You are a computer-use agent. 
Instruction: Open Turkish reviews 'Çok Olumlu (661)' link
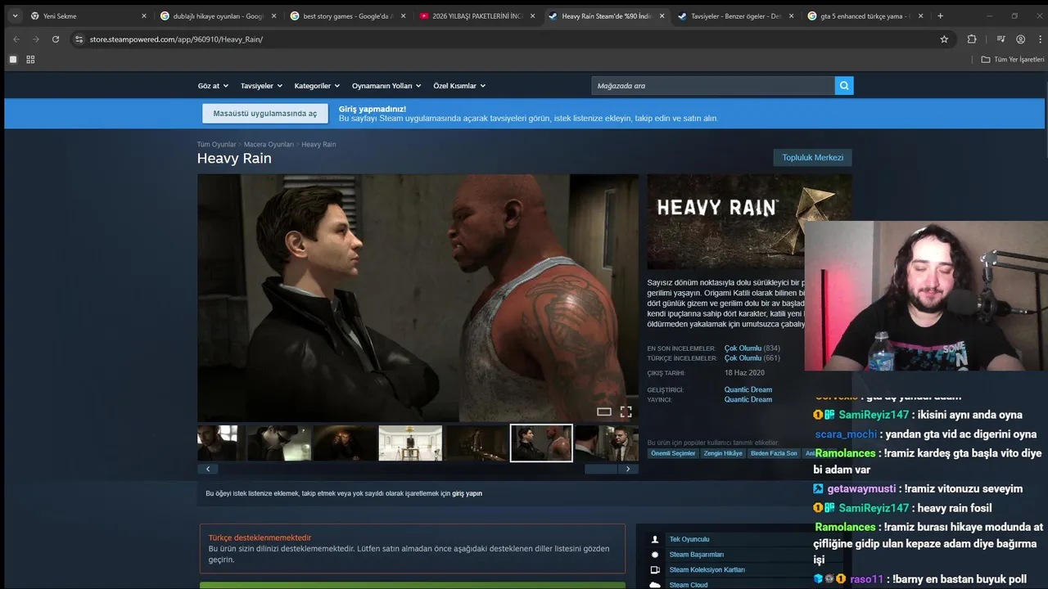click(x=752, y=358)
